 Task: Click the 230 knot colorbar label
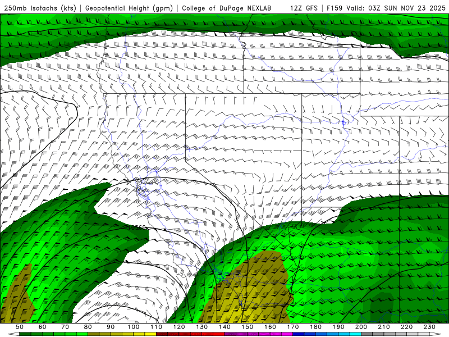pos(429,327)
